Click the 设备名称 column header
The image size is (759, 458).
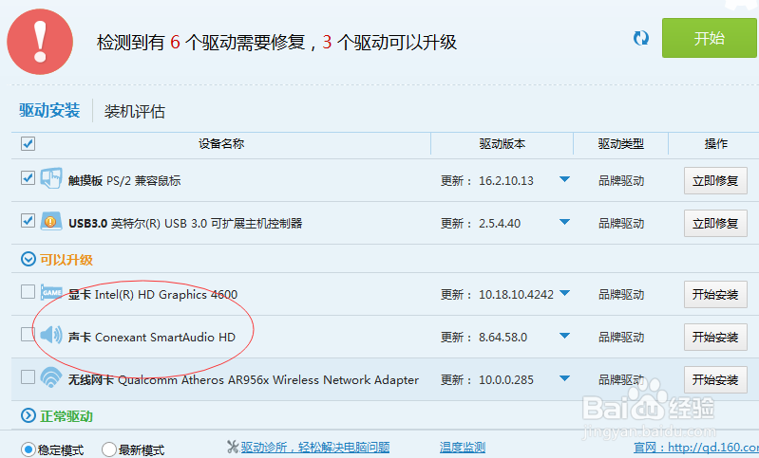click(221, 143)
